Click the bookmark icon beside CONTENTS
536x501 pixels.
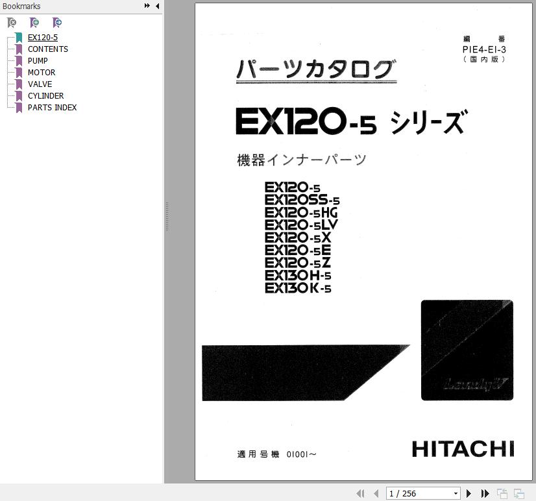point(19,49)
